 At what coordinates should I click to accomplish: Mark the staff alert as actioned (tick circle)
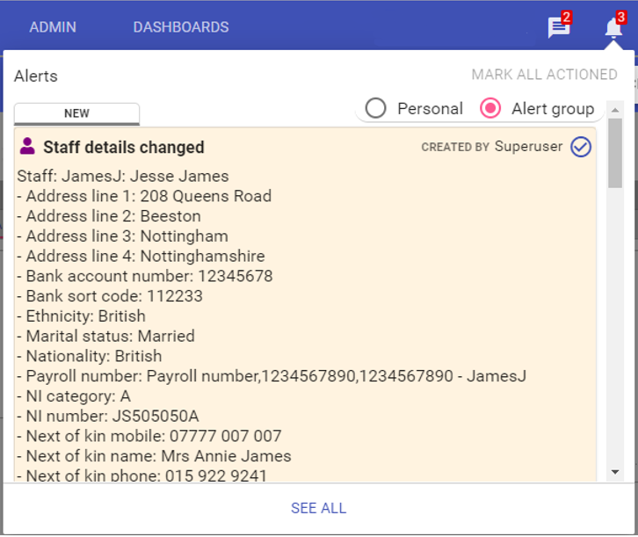click(581, 147)
